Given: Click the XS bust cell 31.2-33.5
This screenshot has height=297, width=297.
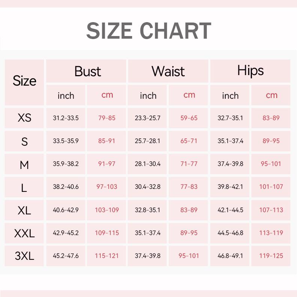Looking at the screenshot, I should point(66,118).
